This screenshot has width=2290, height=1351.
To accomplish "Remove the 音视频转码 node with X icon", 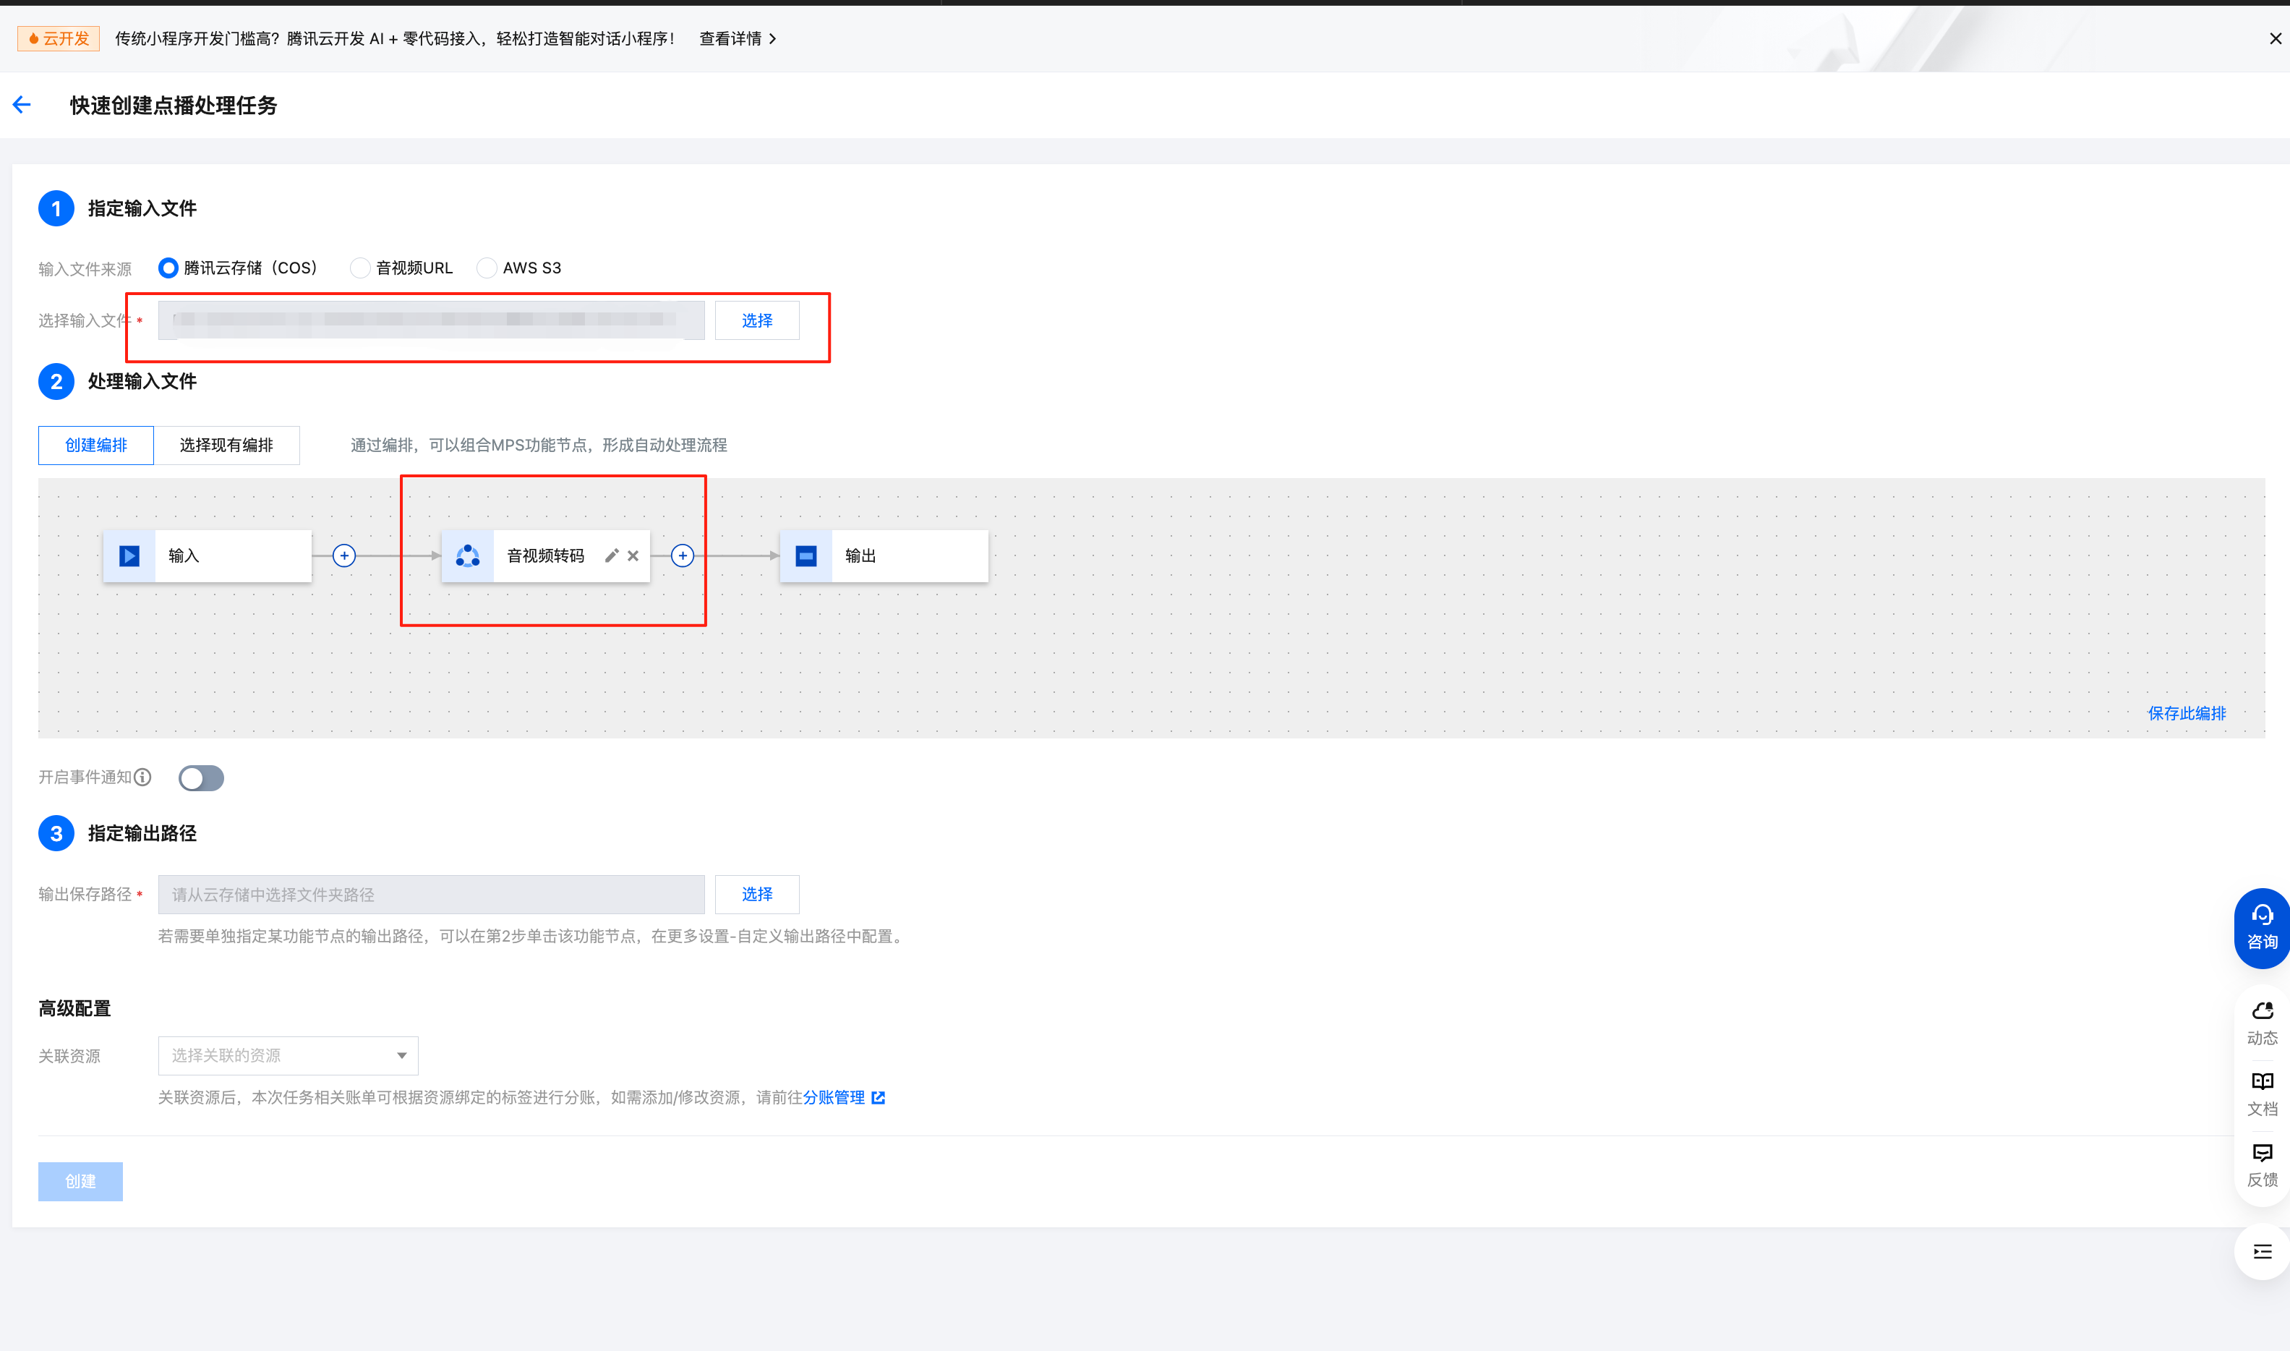I will 633,555.
